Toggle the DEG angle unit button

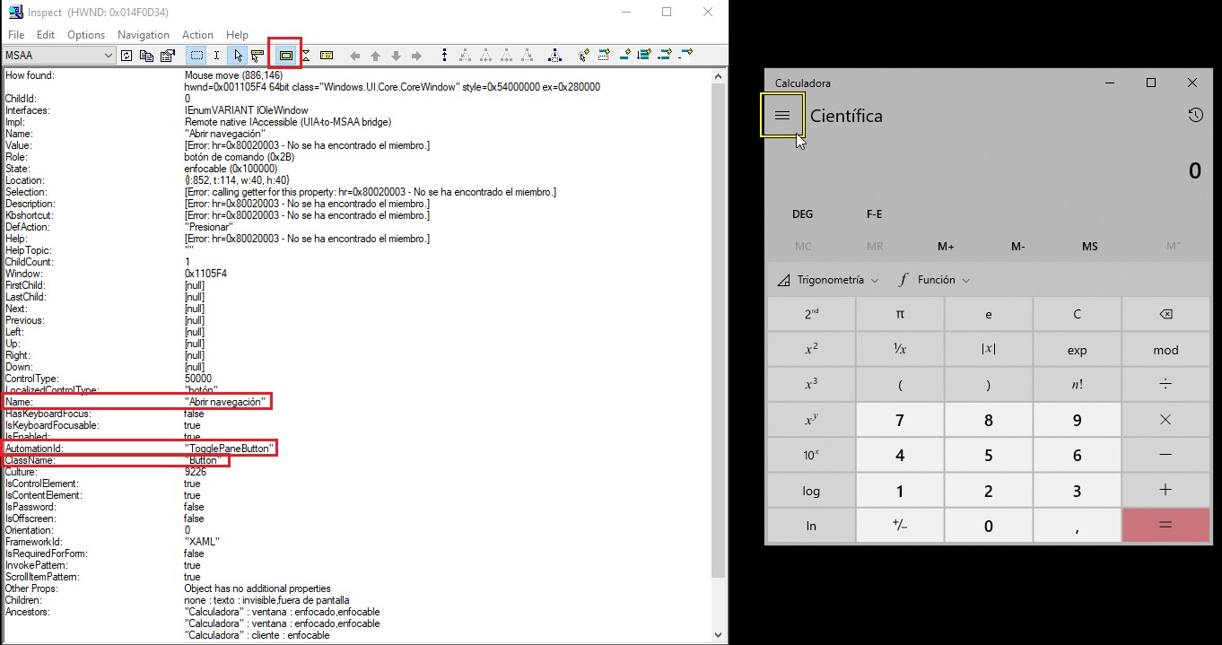tap(802, 214)
